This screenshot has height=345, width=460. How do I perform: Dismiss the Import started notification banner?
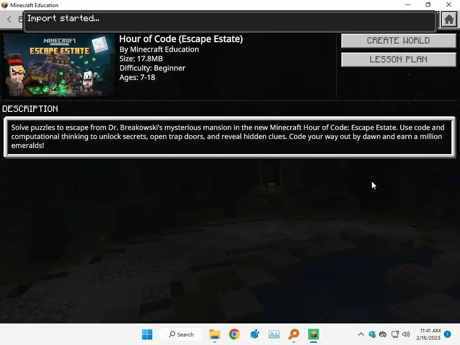tap(230, 21)
